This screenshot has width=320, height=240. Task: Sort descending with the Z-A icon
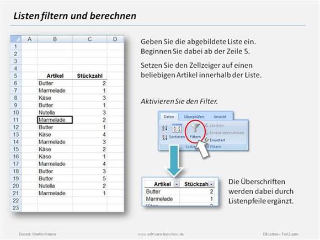[x=165, y=137]
